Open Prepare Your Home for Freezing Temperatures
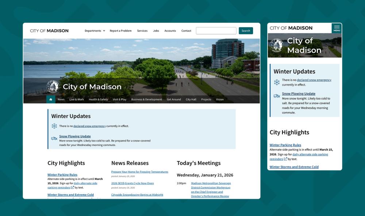Image resolution: width=365 pixels, height=216 pixels. (x=140, y=171)
